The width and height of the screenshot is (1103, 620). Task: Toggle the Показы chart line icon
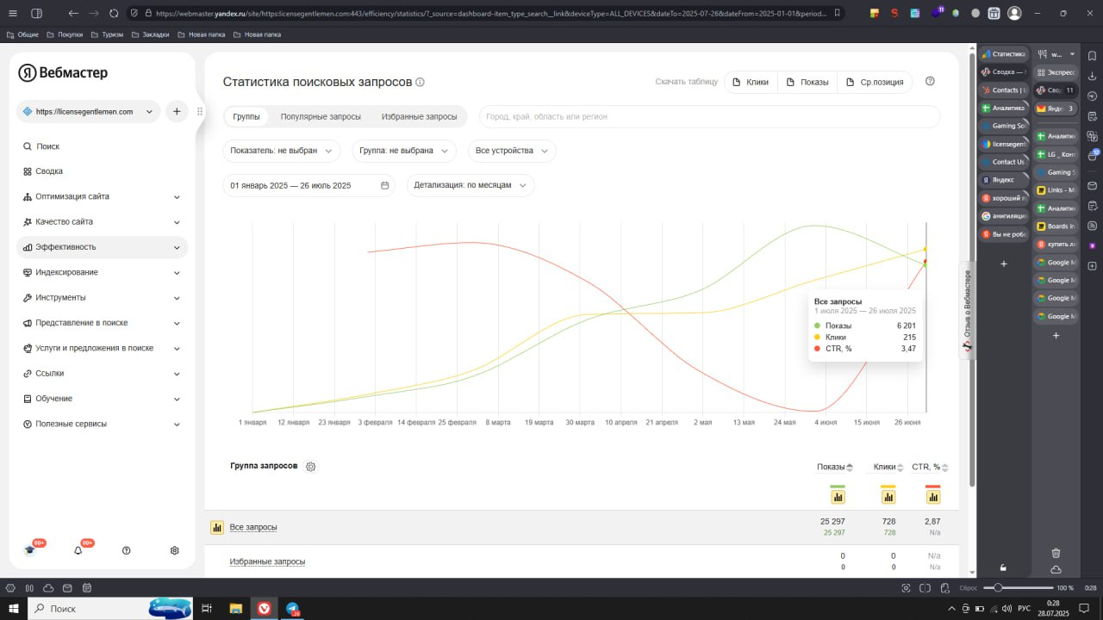point(838,497)
